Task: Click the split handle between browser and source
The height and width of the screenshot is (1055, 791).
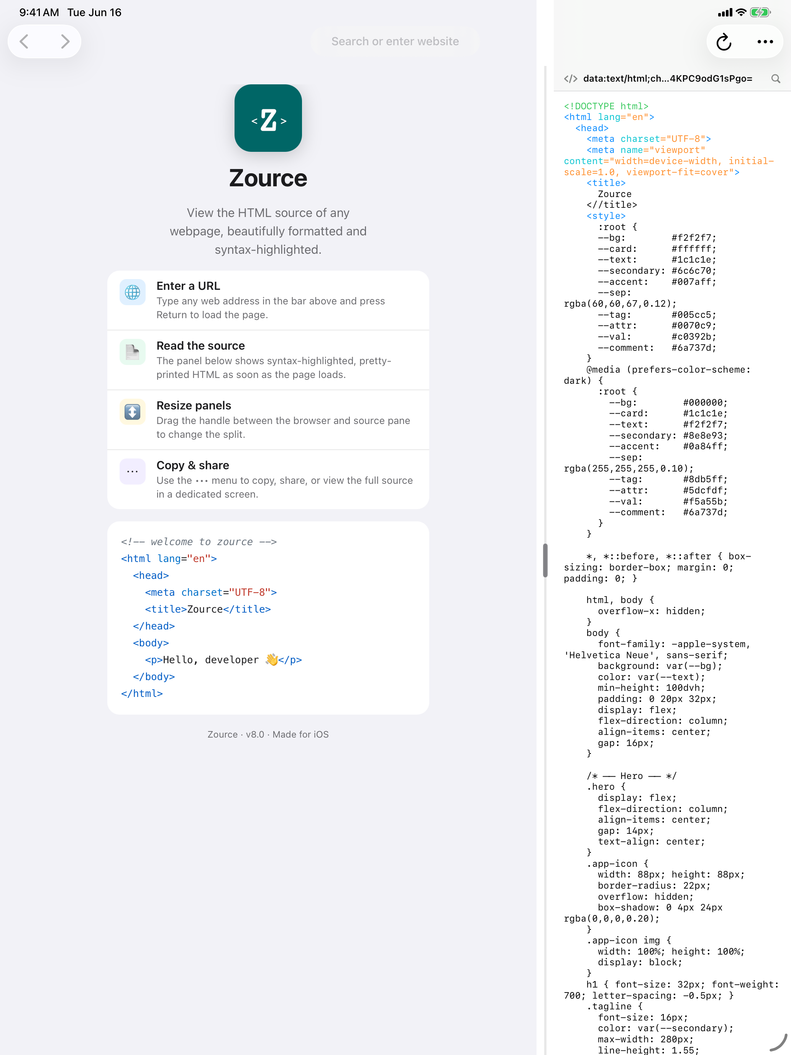Action: [x=545, y=560]
